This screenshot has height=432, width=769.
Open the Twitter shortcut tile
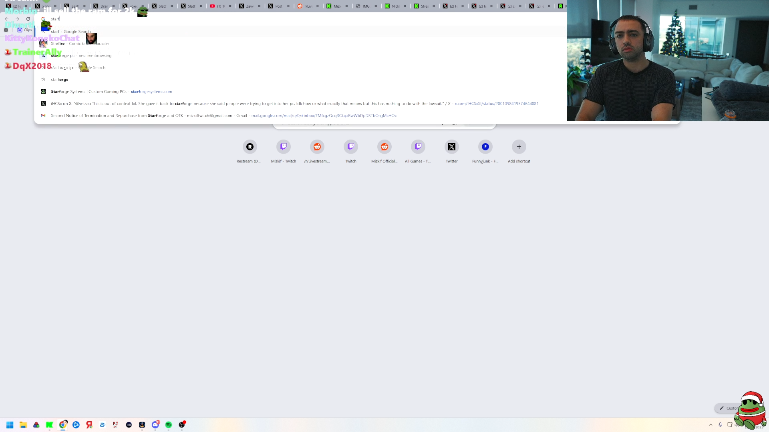pyautogui.click(x=451, y=147)
